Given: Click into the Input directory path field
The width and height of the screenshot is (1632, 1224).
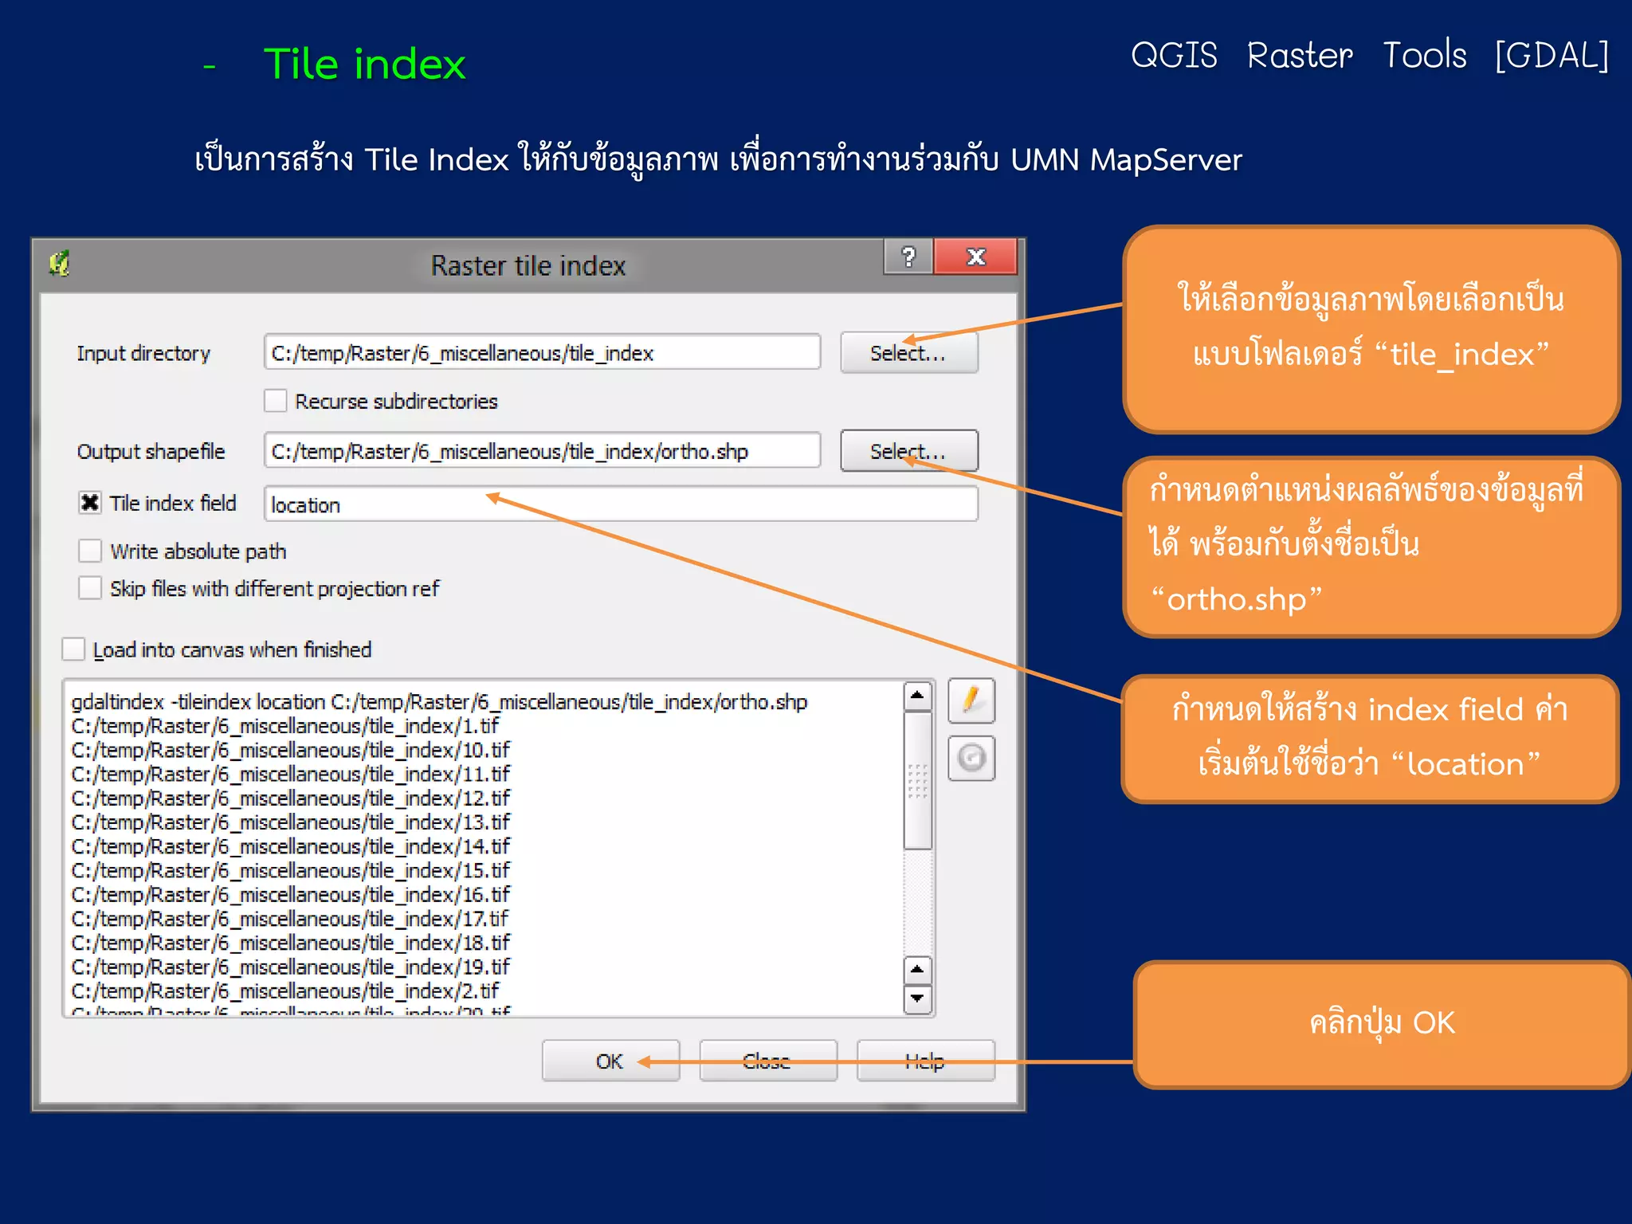Looking at the screenshot, I should click(542, 352).
